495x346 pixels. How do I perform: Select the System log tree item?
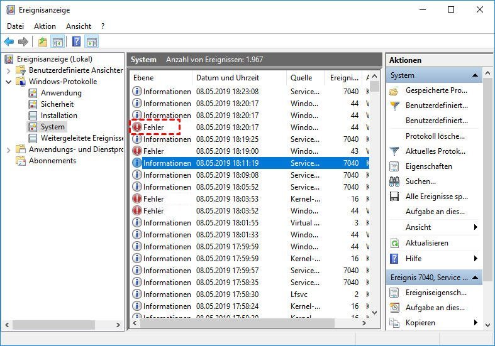tap(52, 127)
